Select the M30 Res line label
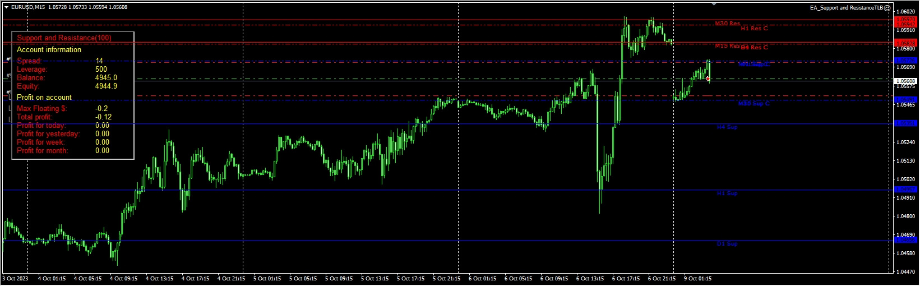Viewport: 920px width, 286px height. pos(727,24)
